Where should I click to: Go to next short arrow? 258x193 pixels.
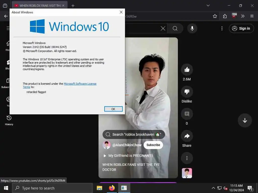pos(245,120)
